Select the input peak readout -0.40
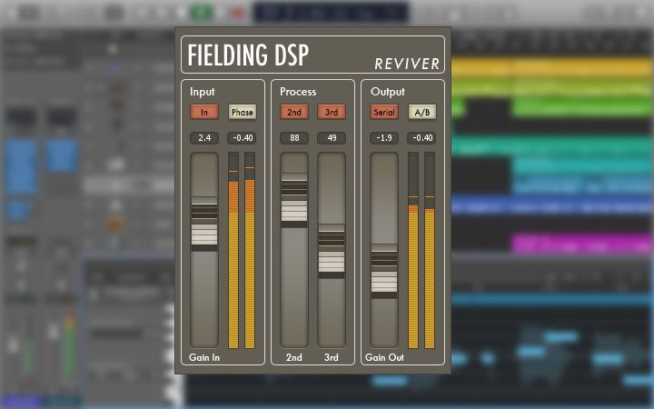This screenshot has width=654, height=409. 242,138
